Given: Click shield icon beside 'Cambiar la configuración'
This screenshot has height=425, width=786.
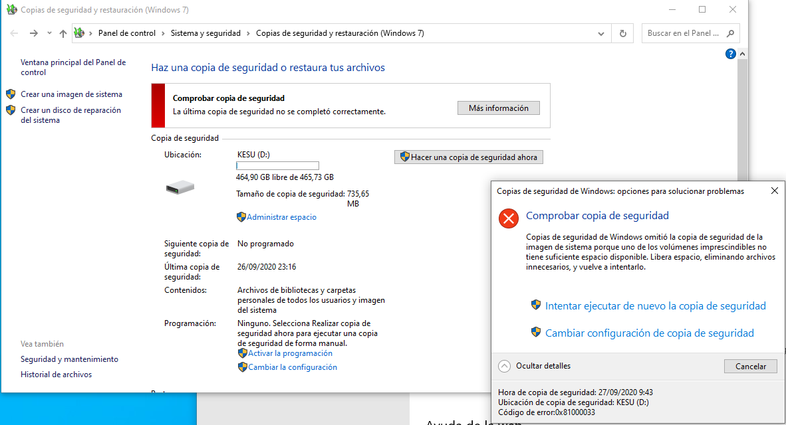Looking at the screenshot, I should click(x=243, y=367).
